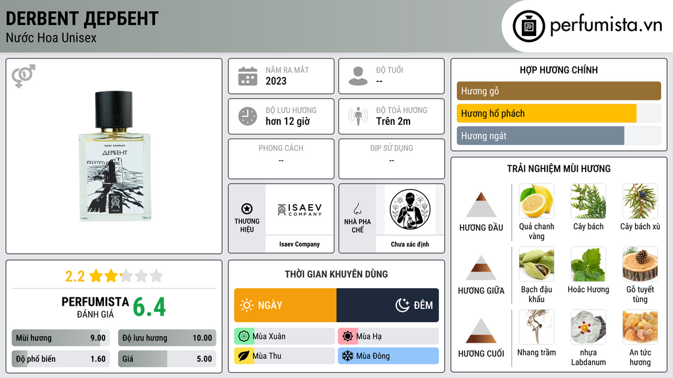Screen dimensions: 673x378
Task: Click the spring flower icon for Mùa Xuân
Action: tap(244, 337)
